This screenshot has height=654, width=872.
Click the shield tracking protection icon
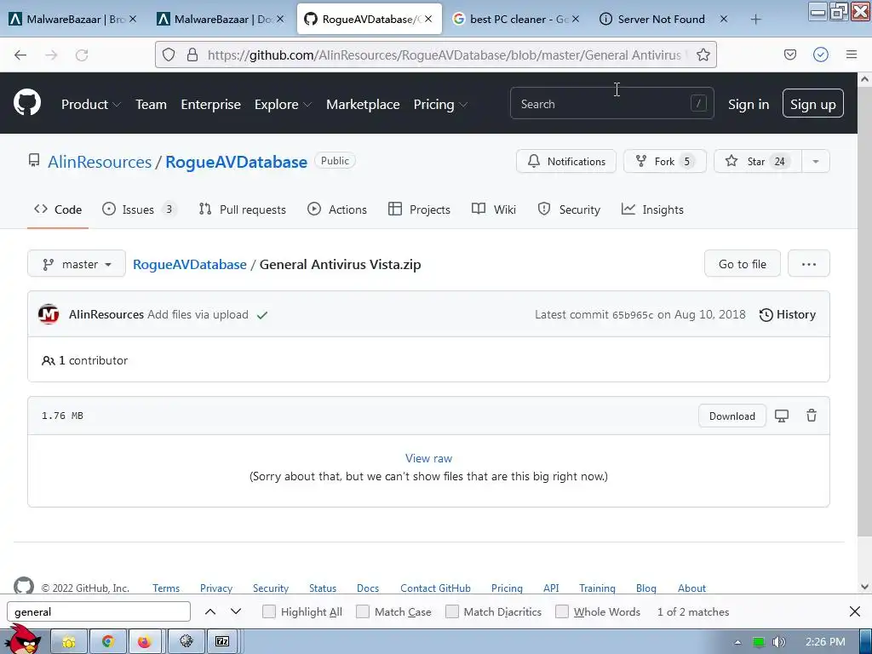[169, 54]
